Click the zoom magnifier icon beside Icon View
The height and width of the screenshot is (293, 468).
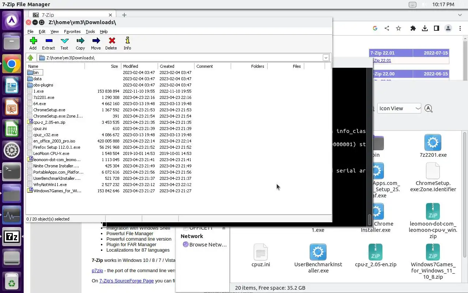pyautogui.click(x=429, y=108)
